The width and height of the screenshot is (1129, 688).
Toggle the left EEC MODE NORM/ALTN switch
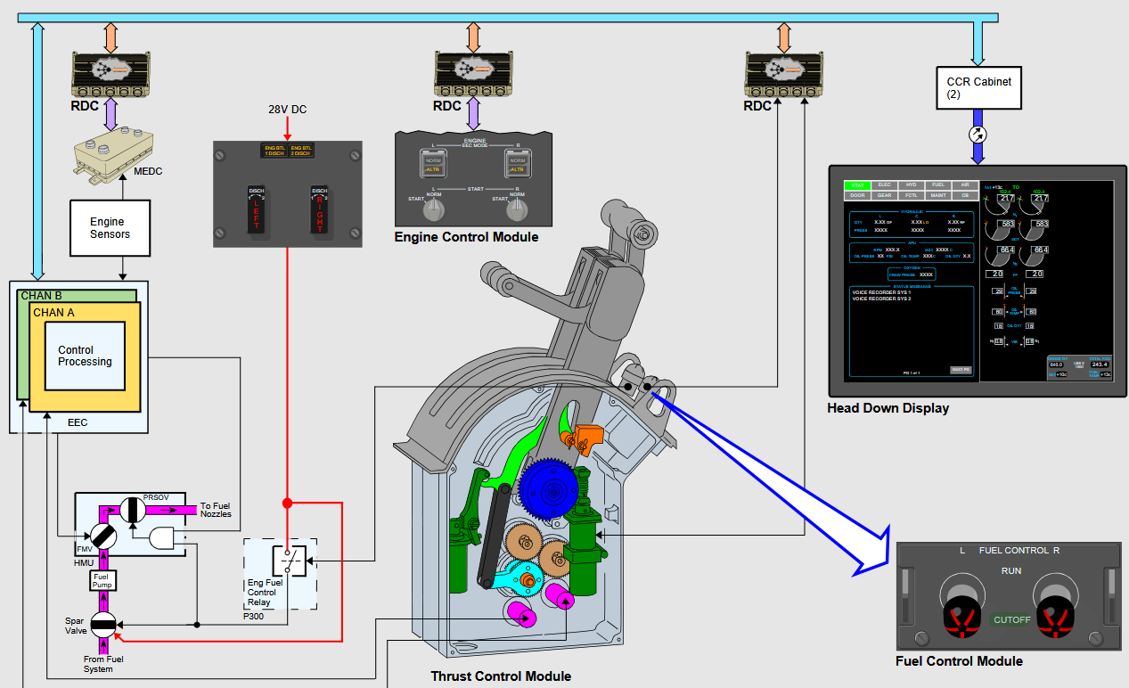(x=433, y=165)
